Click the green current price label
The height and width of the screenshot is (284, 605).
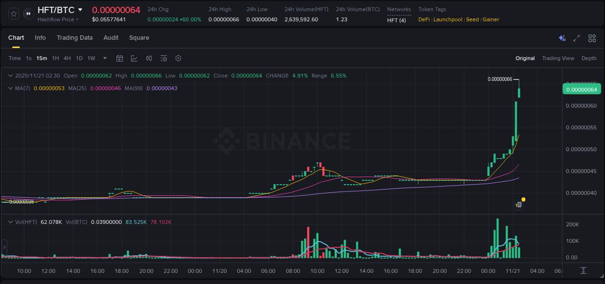tap(581, 89)
